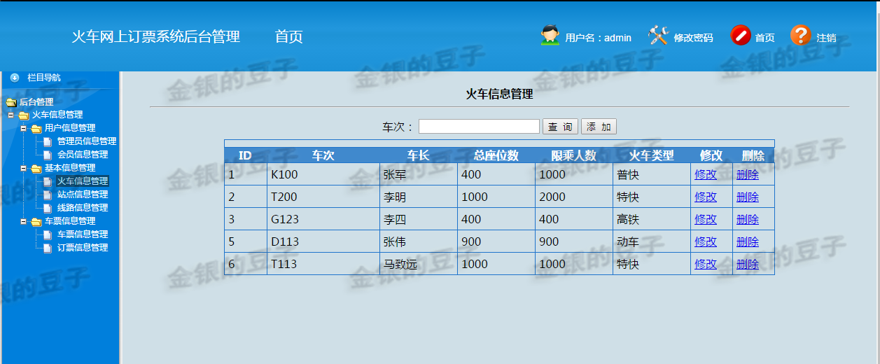The image size is (880, 364).
Task: Click the page icon beside 管理员信息管理
Action: tap(48, 142)
